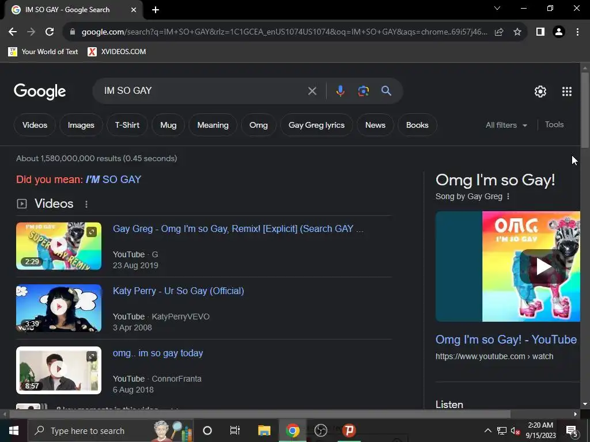Open File Explorer from taskbar
Screen dimensions: 590x442
click(x=264, y=430)
